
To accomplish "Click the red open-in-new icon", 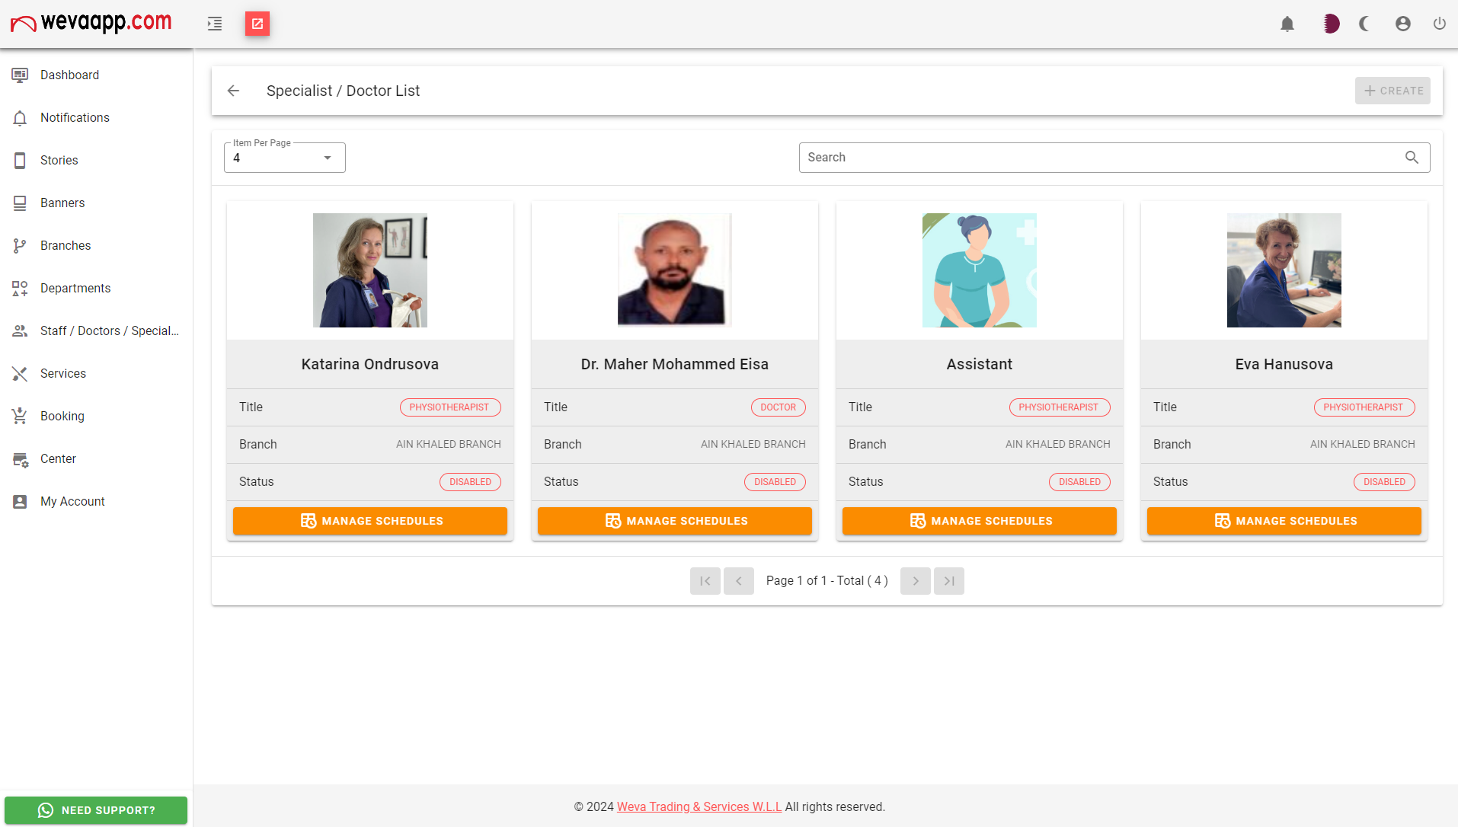I will tap(257, 24).
